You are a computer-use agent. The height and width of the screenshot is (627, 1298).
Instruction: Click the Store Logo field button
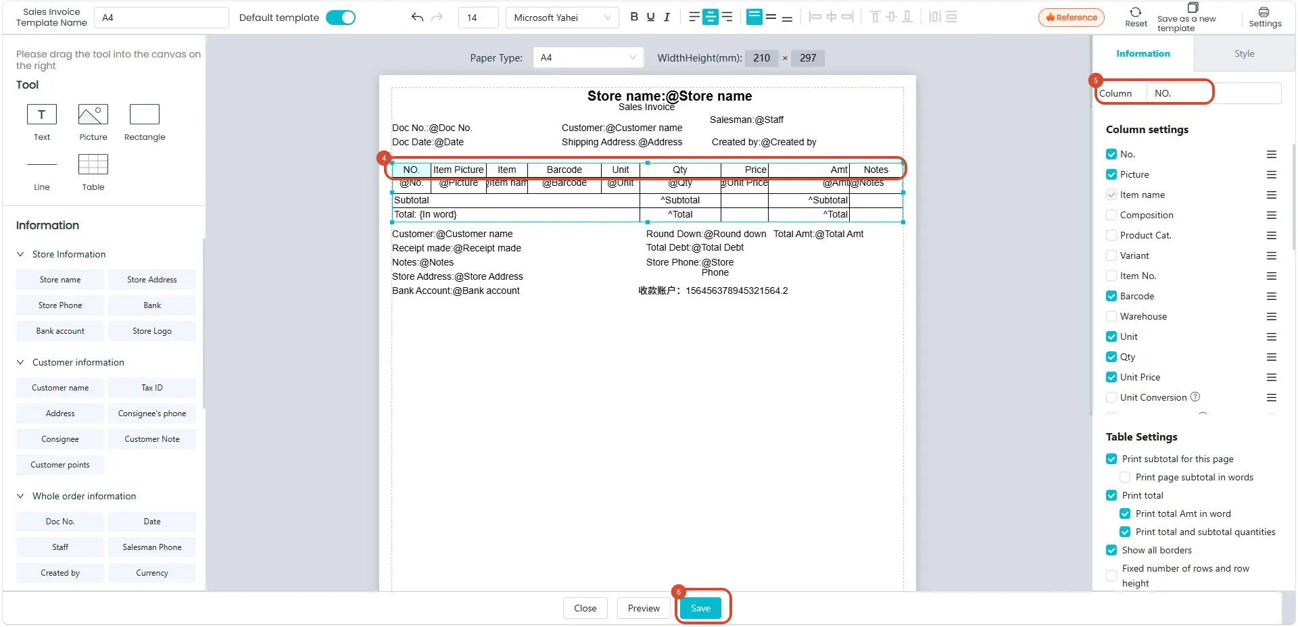152,331
